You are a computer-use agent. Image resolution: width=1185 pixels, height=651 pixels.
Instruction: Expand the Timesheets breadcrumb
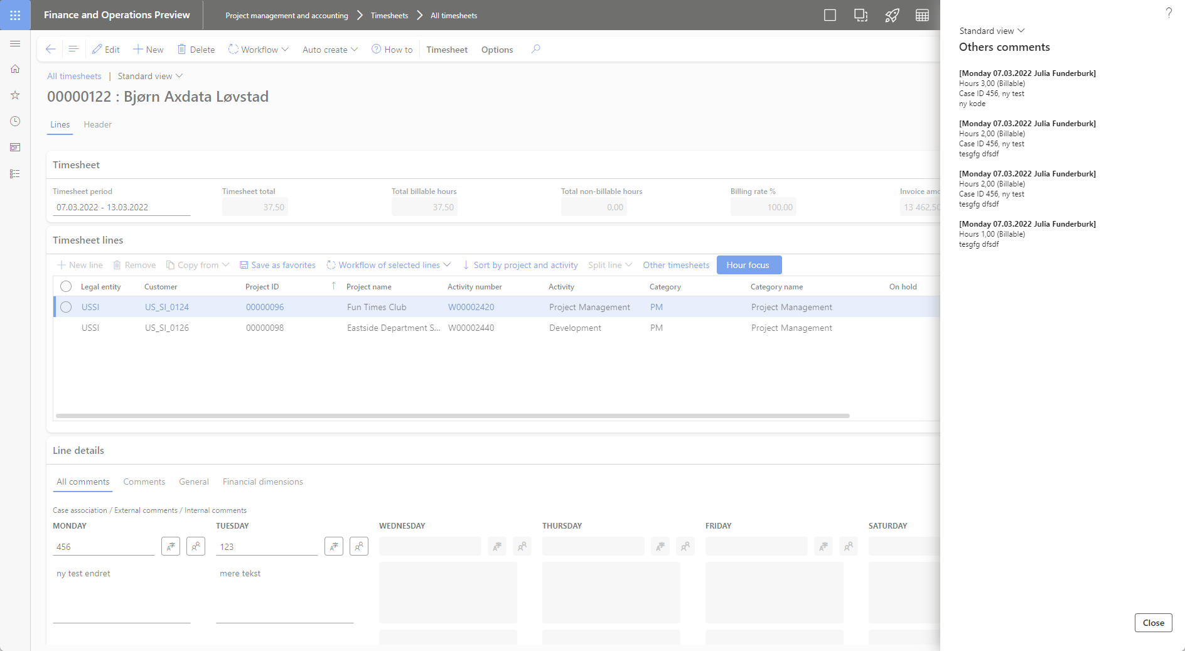point(389,15)
